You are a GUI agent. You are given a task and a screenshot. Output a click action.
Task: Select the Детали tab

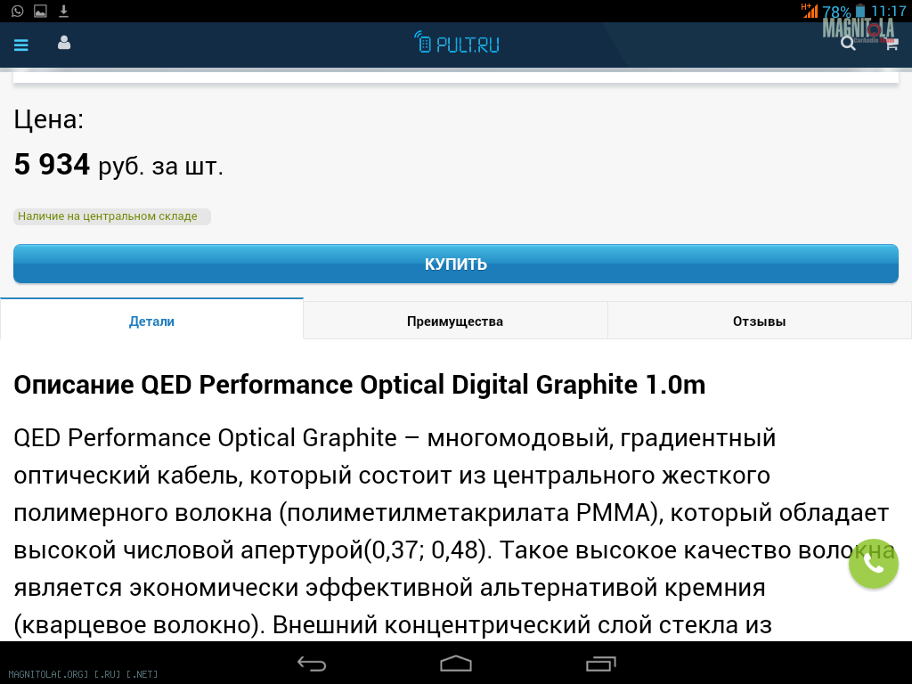coord(151,322)
